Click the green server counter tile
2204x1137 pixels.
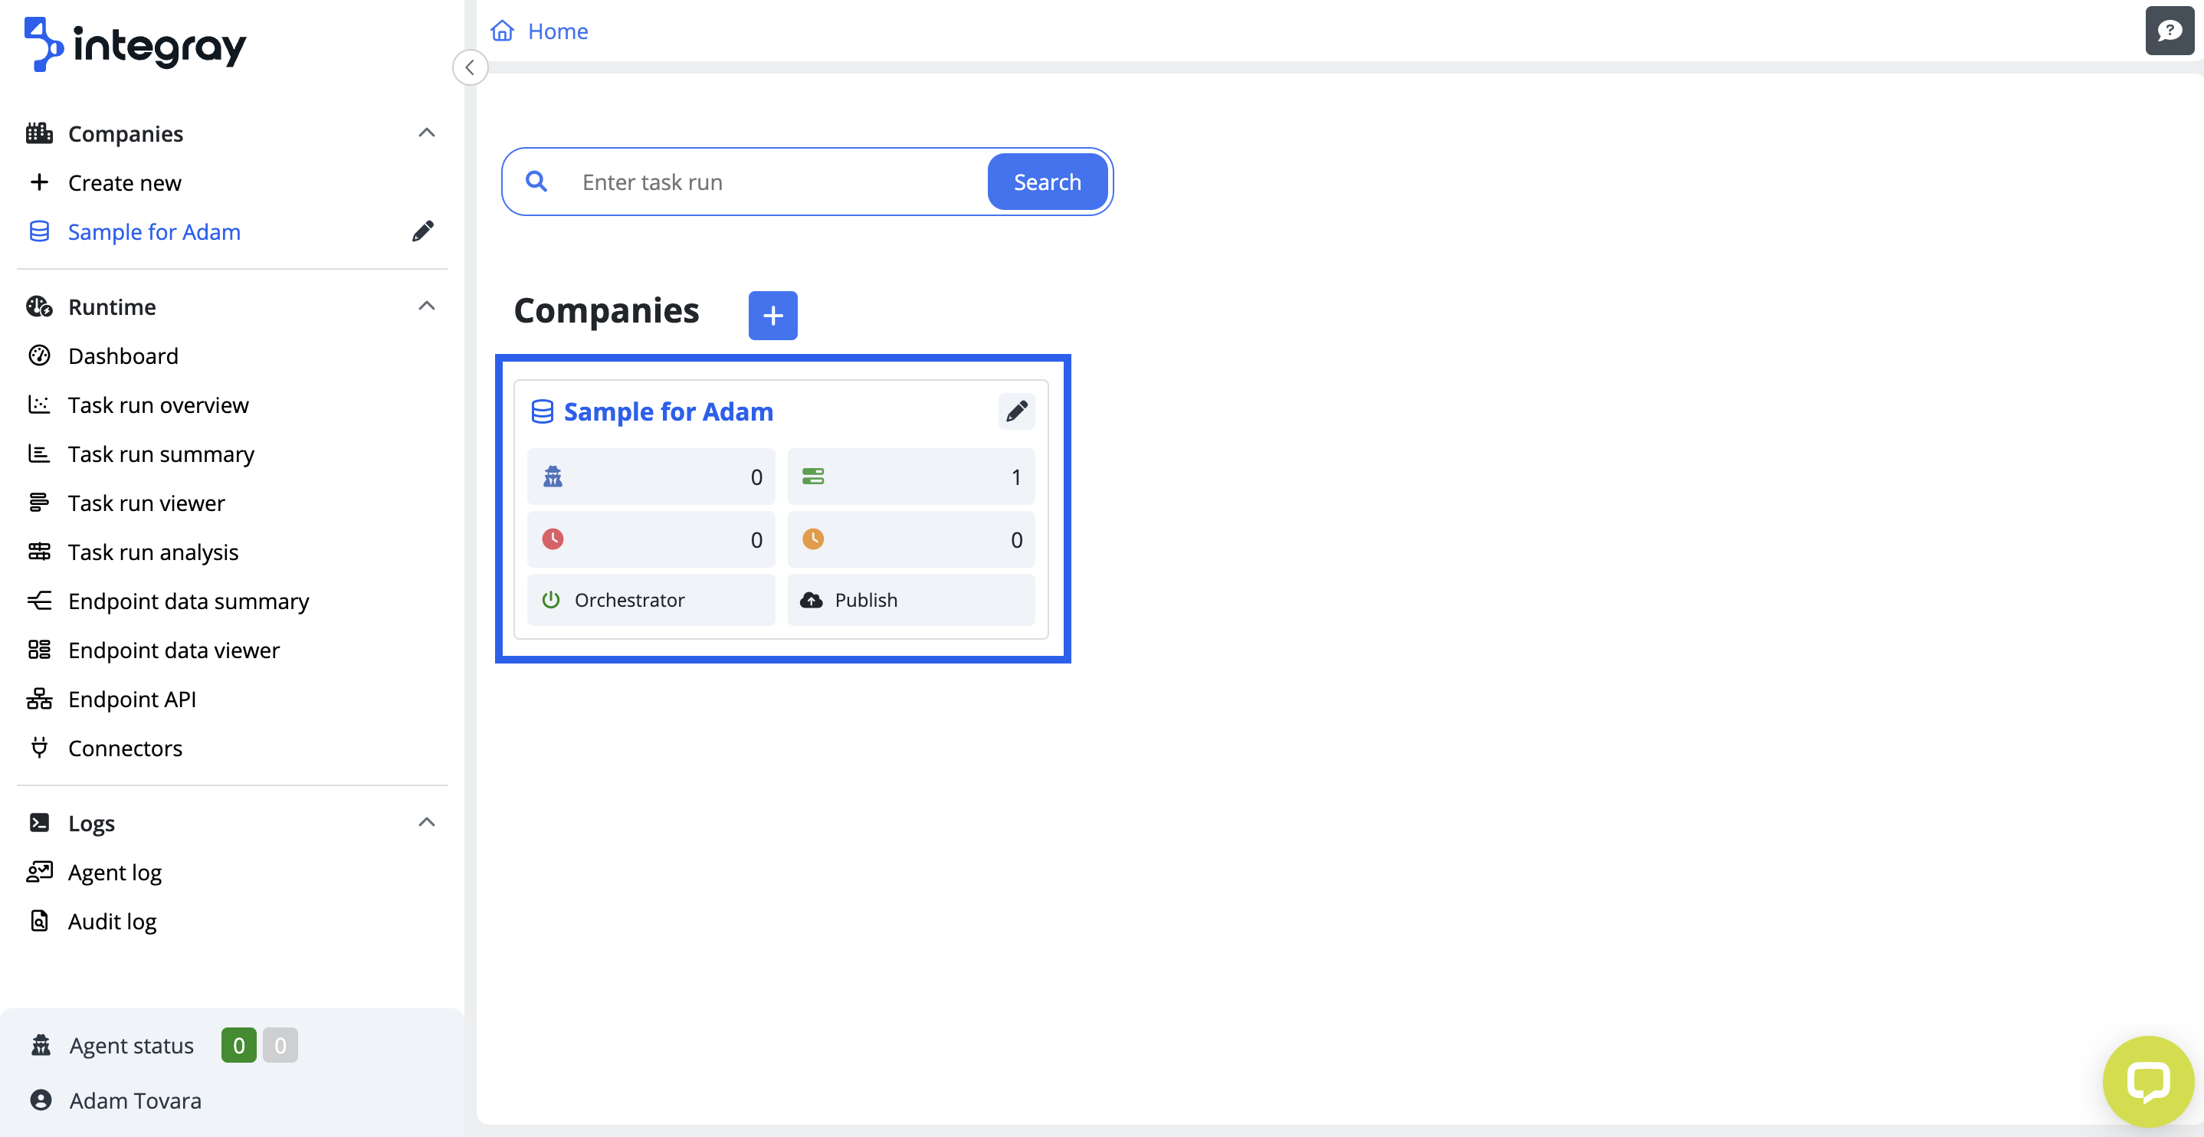coord(910,477)
